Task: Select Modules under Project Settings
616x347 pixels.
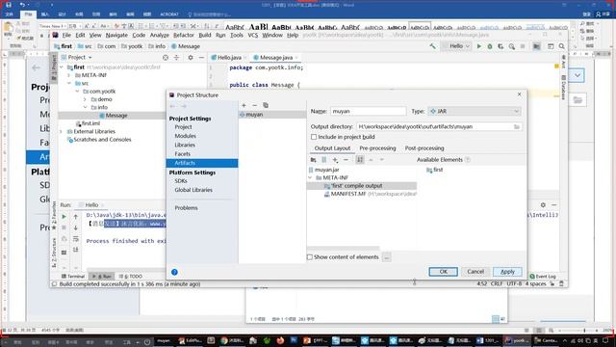Action: 186,136
